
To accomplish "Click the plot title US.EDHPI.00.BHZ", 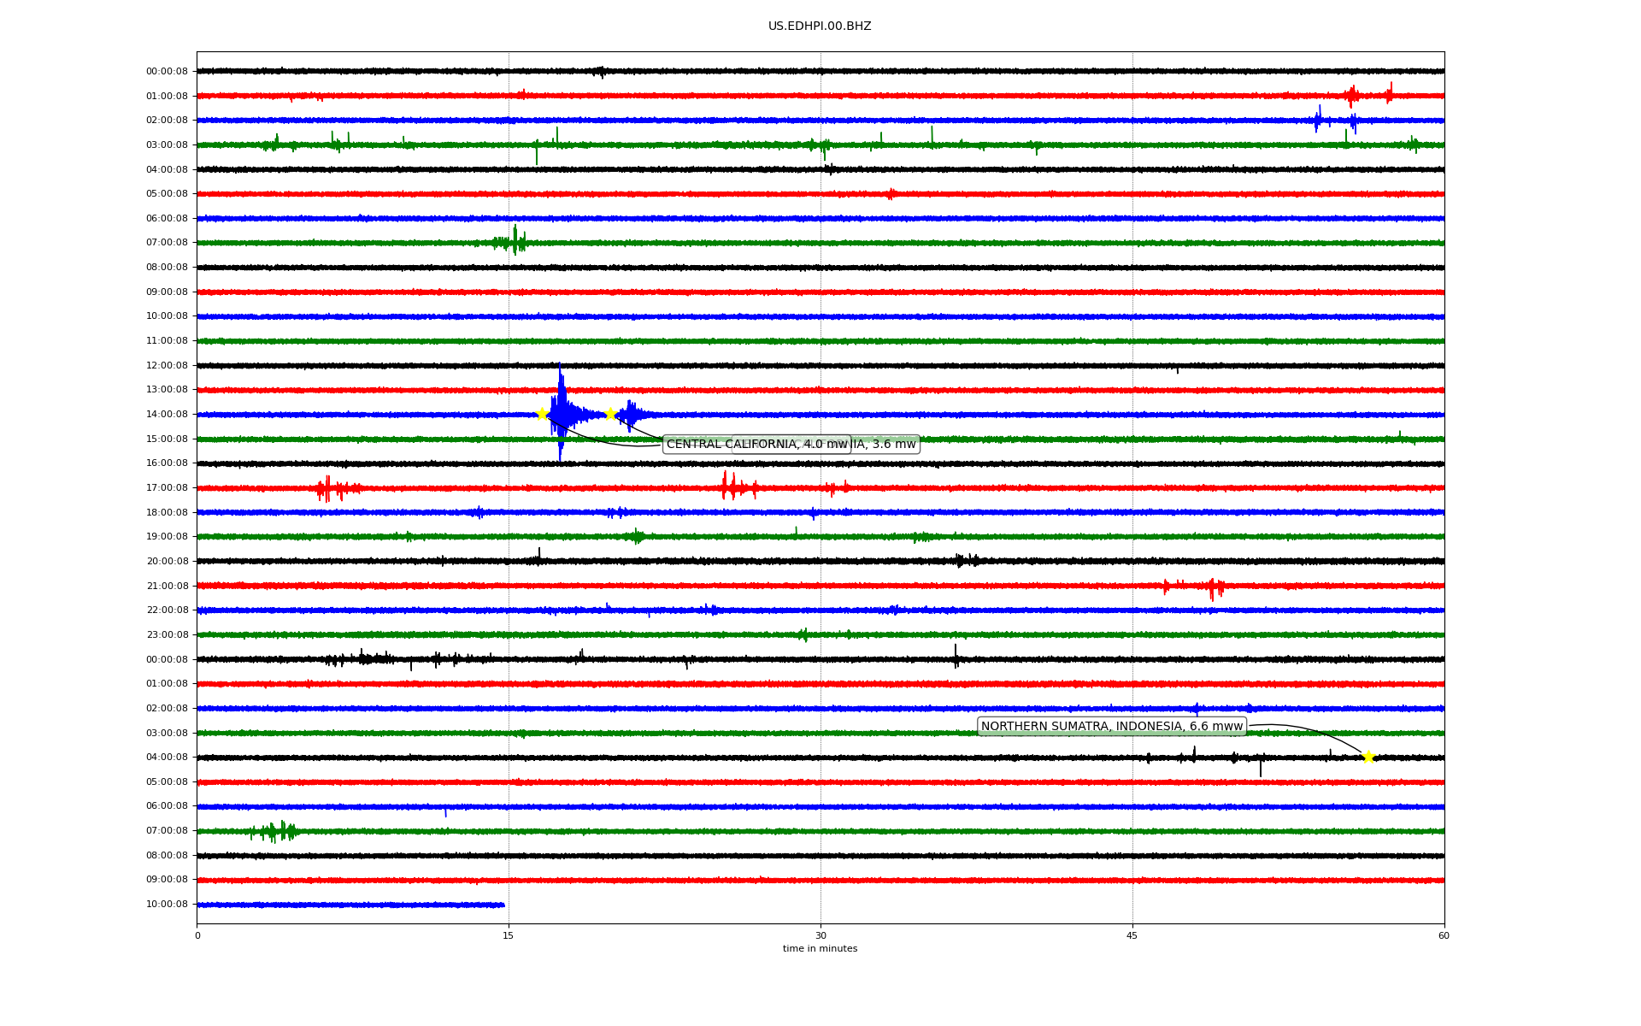I will click(820, 27).
